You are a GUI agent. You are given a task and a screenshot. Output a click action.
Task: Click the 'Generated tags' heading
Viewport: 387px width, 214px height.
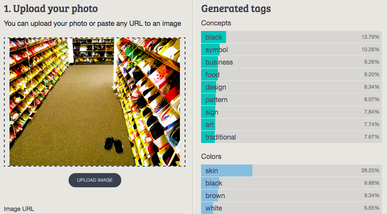pos(236,8)
